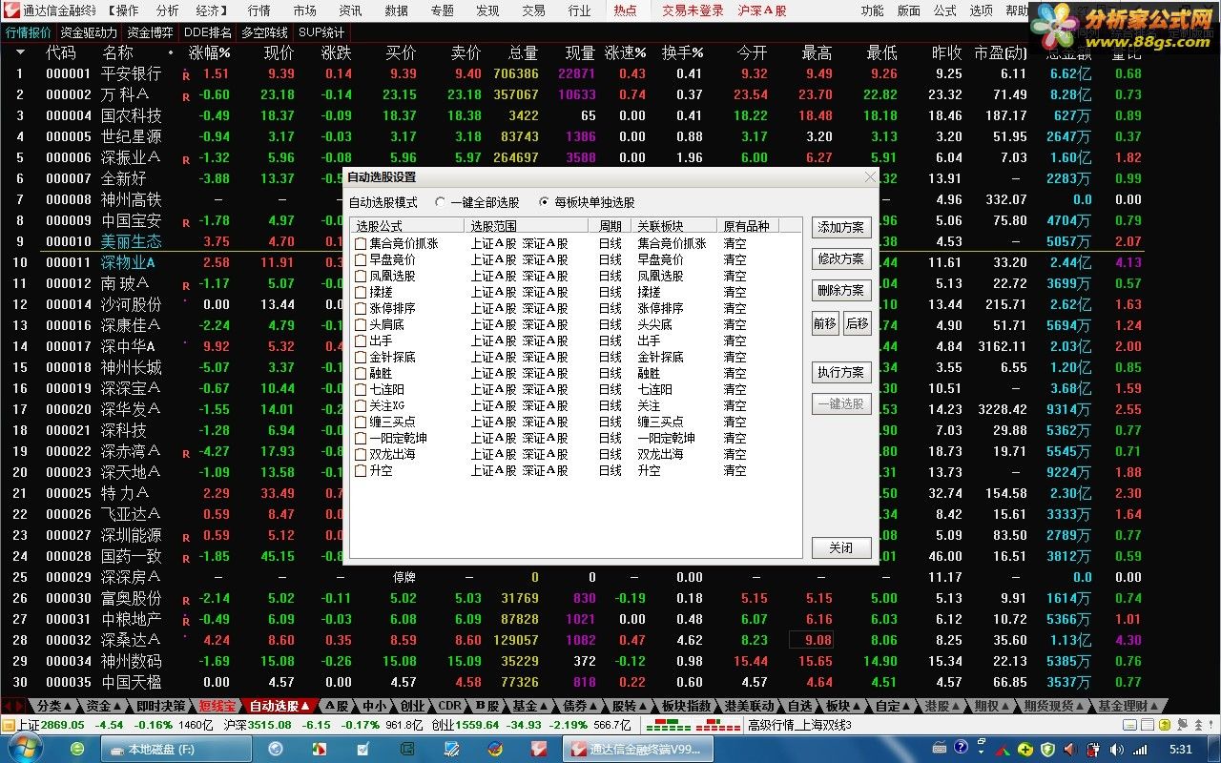Check the 揉搓 formula checkbox
Screen dimensions: 1221x763
click(x=361, y=293)
